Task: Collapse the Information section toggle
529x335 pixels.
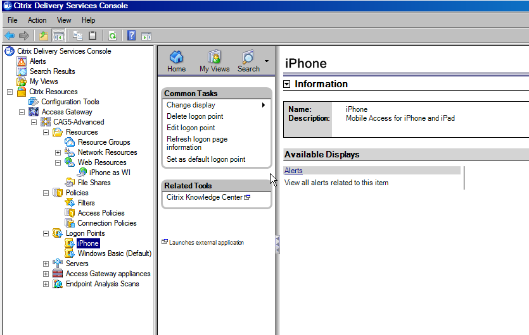Action: 287,84
